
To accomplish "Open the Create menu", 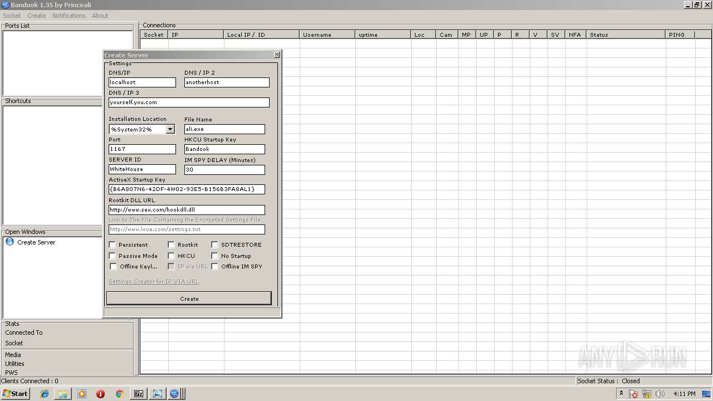I will pyautogui.click(x=37, y=16).
